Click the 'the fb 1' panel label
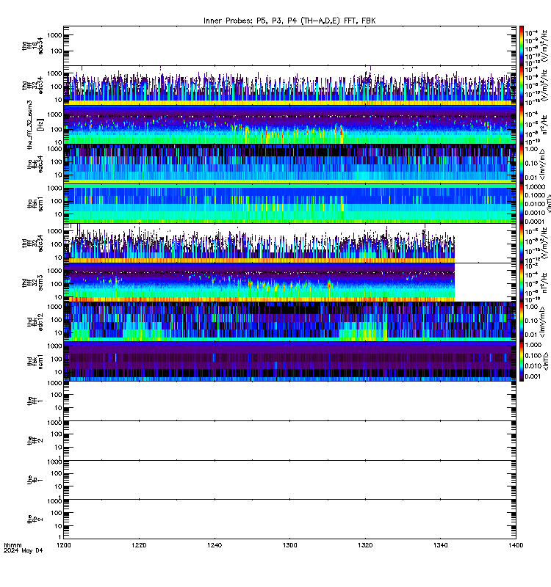The height and width of the screenshot is (587, 551). pyautogui.click(x=35, y=480)
